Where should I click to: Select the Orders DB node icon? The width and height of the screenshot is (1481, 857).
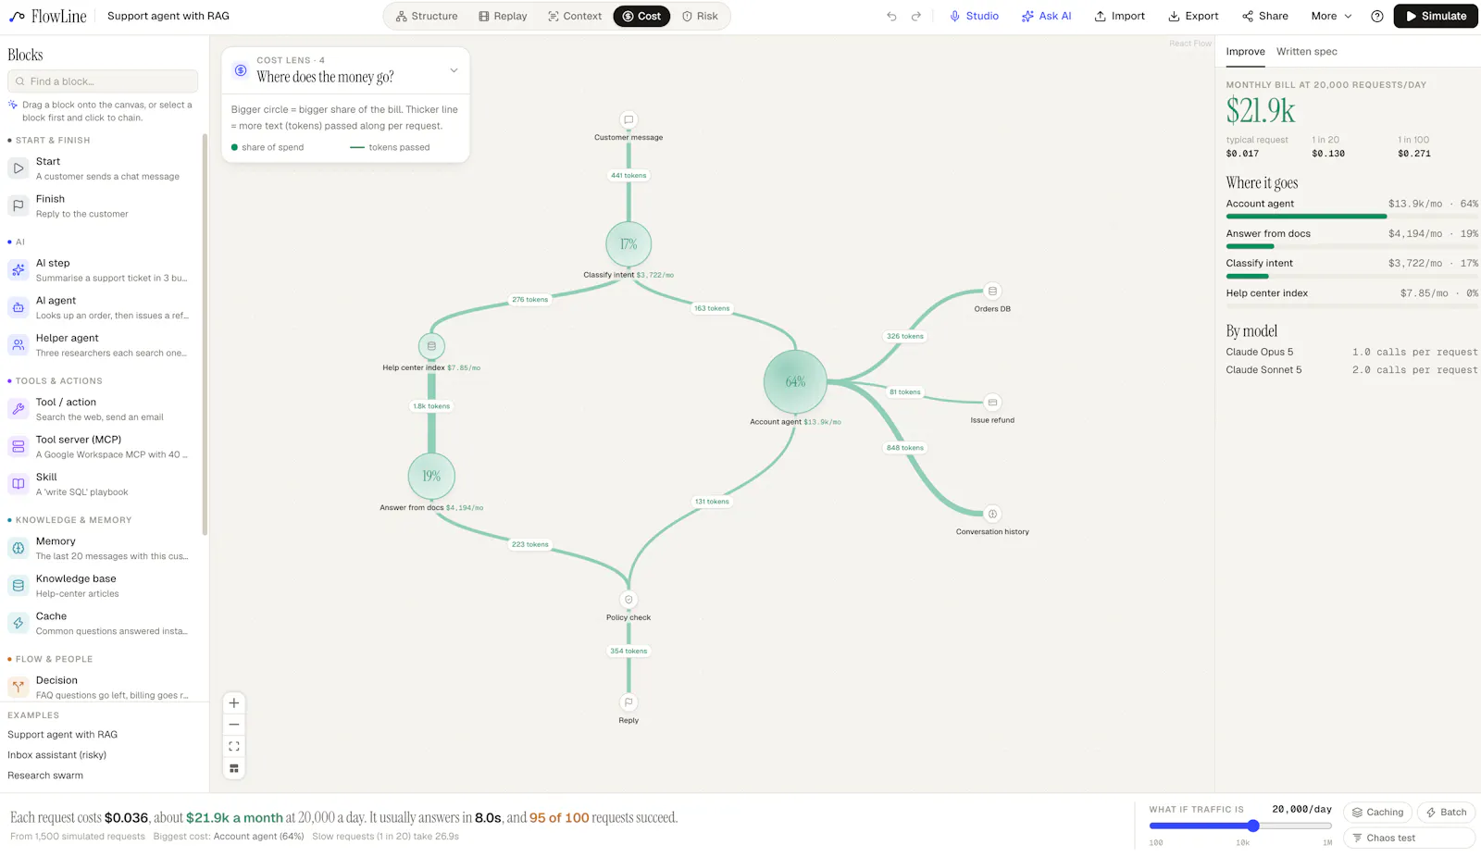pyautogui.click(x=992, y=291)
